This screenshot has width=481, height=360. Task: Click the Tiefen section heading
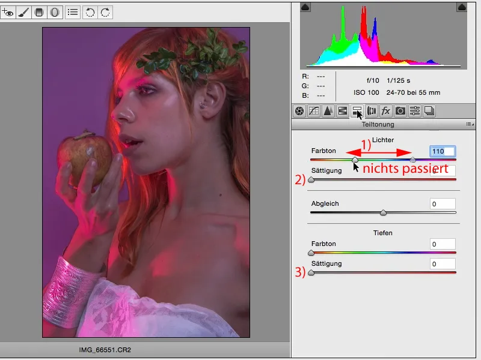pos(383,233)
